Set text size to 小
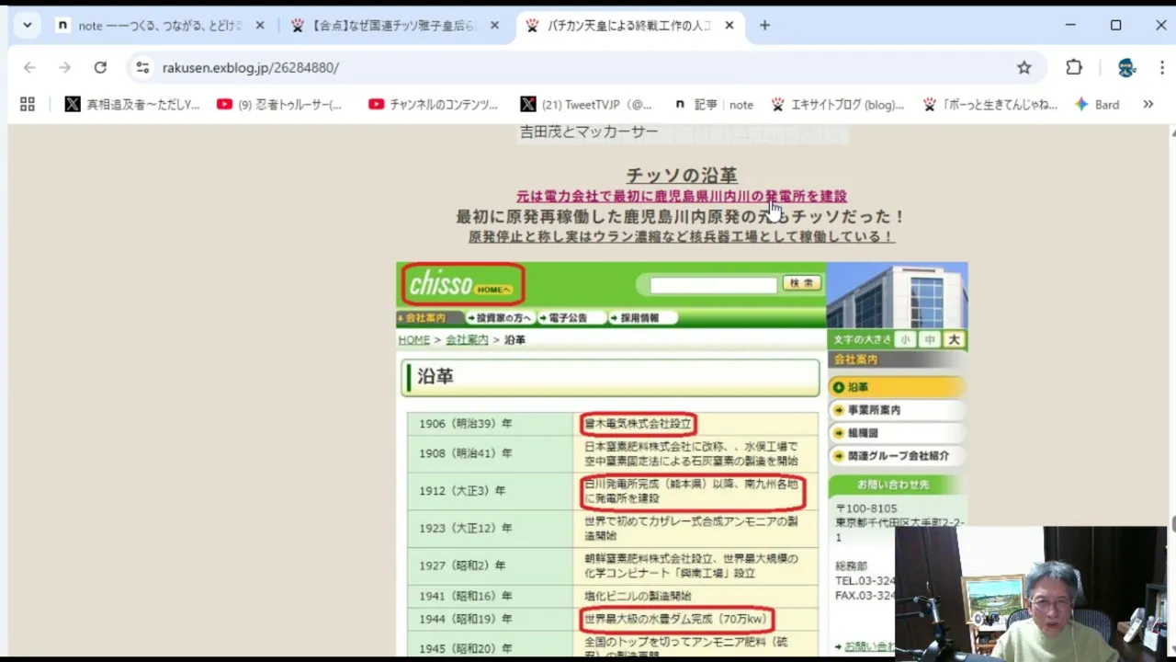1176x662 pixels. 906,339
